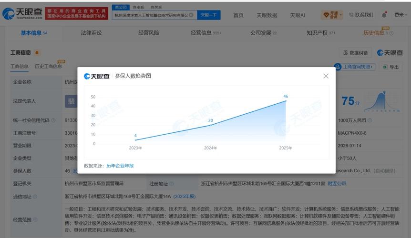This screenshot has width=411, height=238.
Task: Click the help icon beside 历史信息
Action: click(x=391, y=33)
